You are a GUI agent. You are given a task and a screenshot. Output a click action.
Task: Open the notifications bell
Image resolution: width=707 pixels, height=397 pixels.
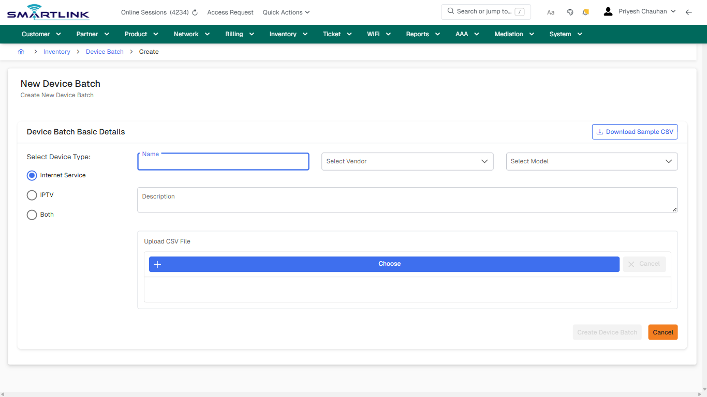(x=585, y=11)
